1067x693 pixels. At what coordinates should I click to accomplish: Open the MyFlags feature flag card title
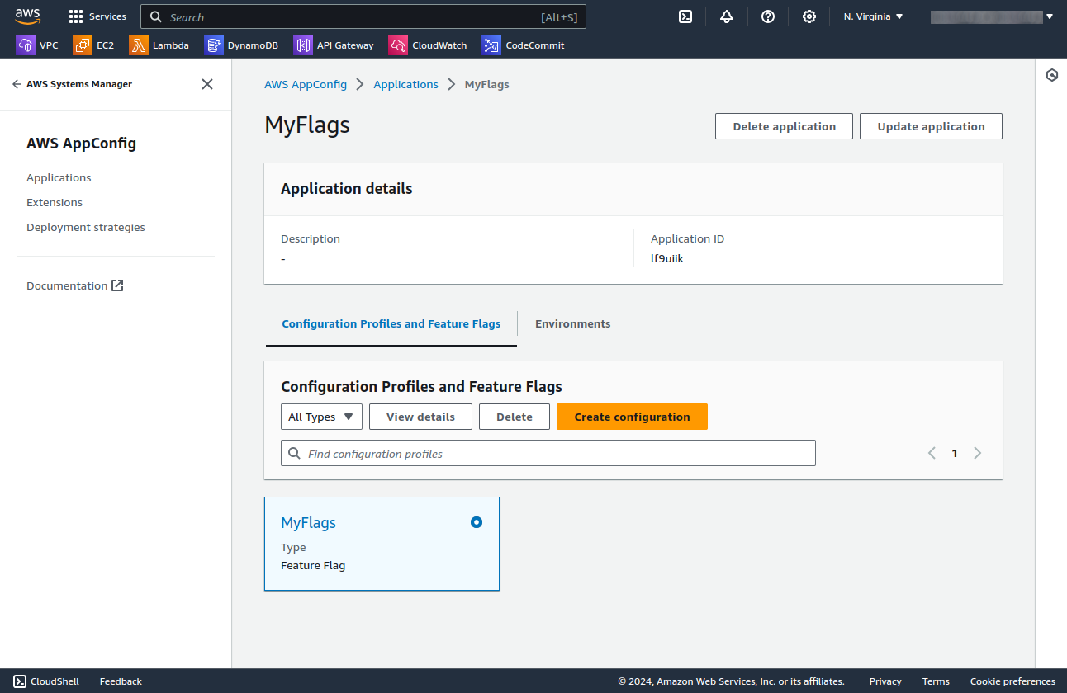coord(308,522)
